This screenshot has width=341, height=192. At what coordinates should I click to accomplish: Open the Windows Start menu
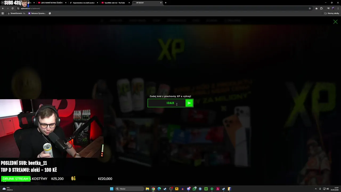(112, 189)
